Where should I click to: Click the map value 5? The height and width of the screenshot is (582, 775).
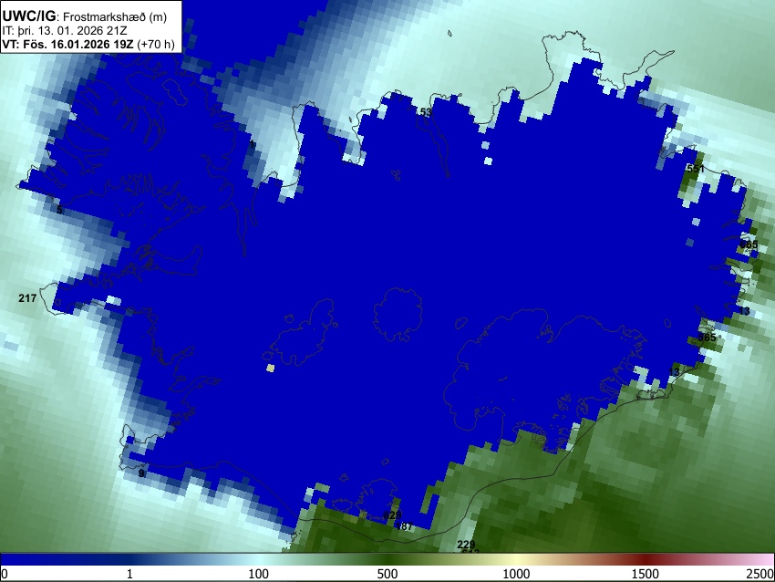(x=59, y=210)
